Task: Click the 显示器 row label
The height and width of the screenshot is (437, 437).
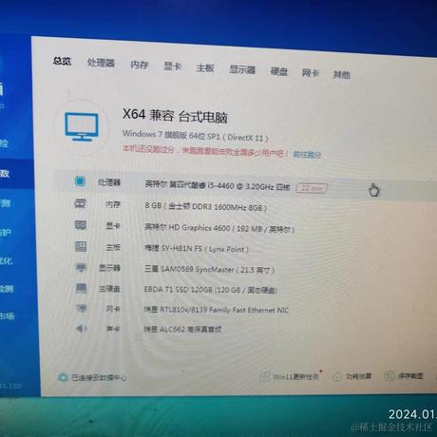Action: coord(109,268)
